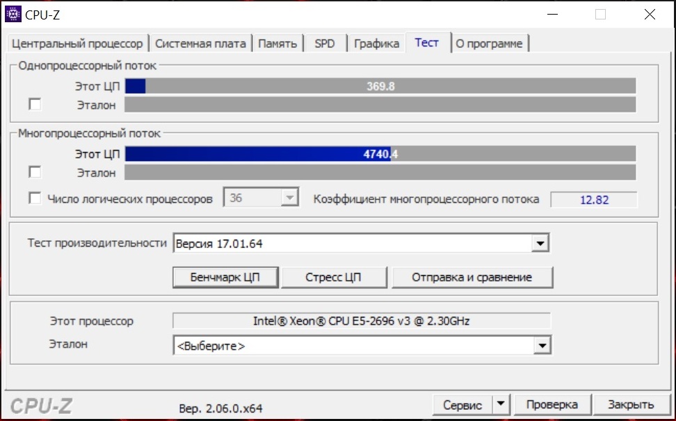Open the Центральный процессор tab

(x=77, y=44)
